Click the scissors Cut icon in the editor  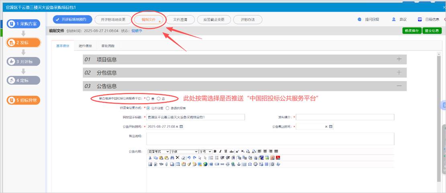[x=150, y=158]
